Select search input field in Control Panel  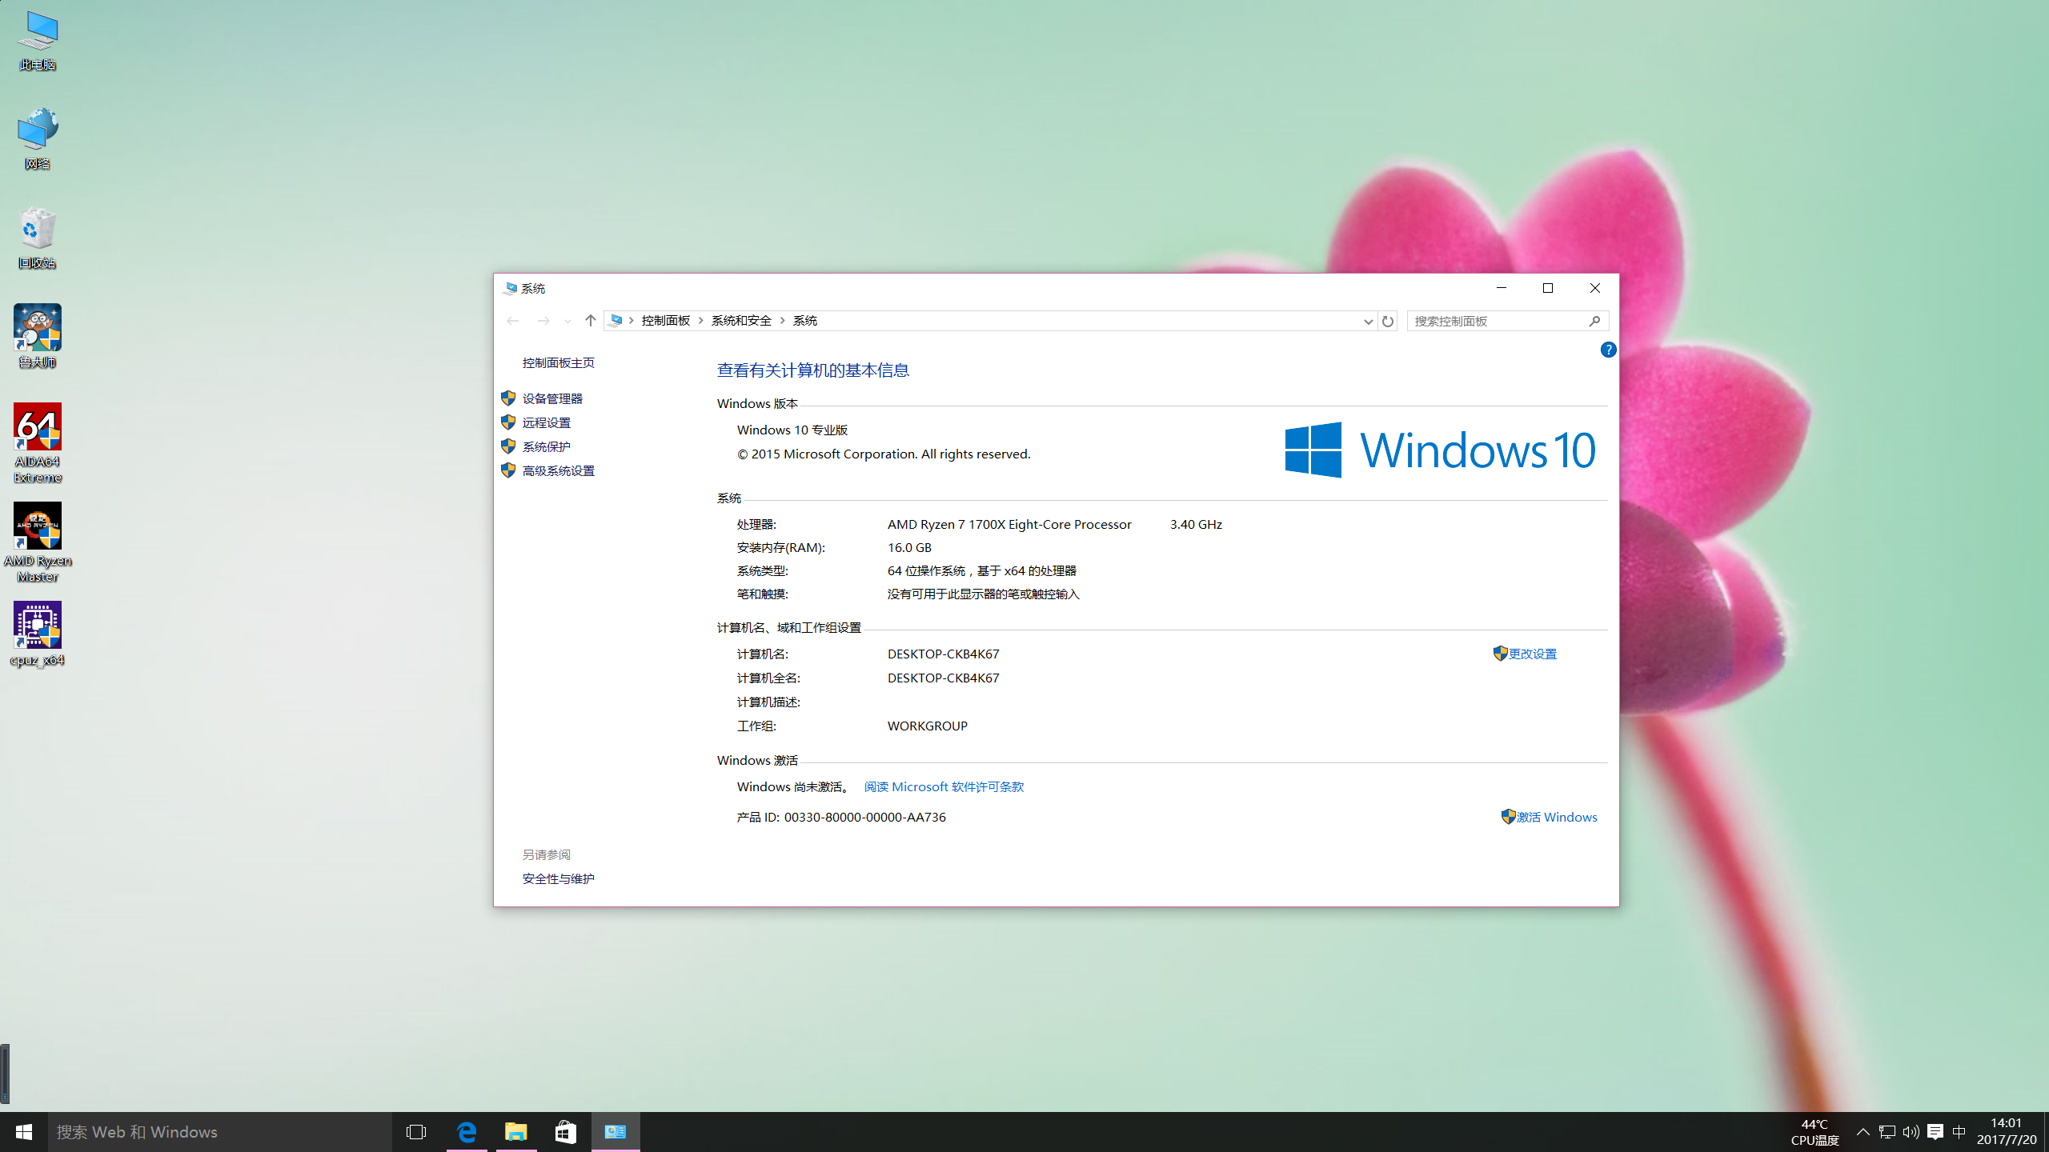click(x=1499, y=321)
